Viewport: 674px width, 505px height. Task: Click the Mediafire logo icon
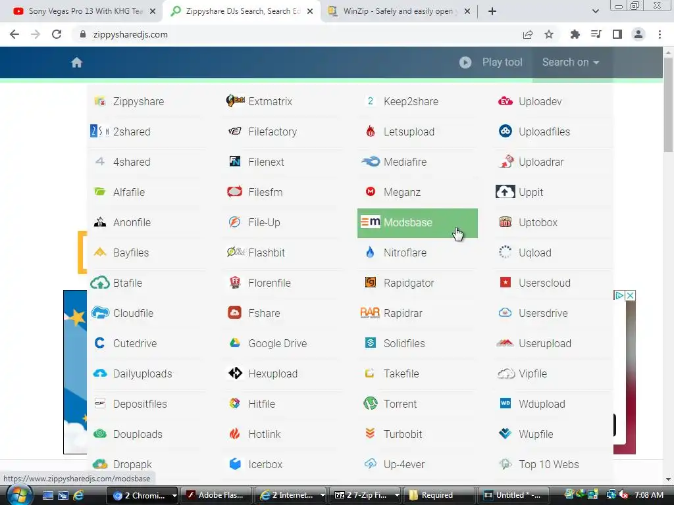(x=370, y=162)
